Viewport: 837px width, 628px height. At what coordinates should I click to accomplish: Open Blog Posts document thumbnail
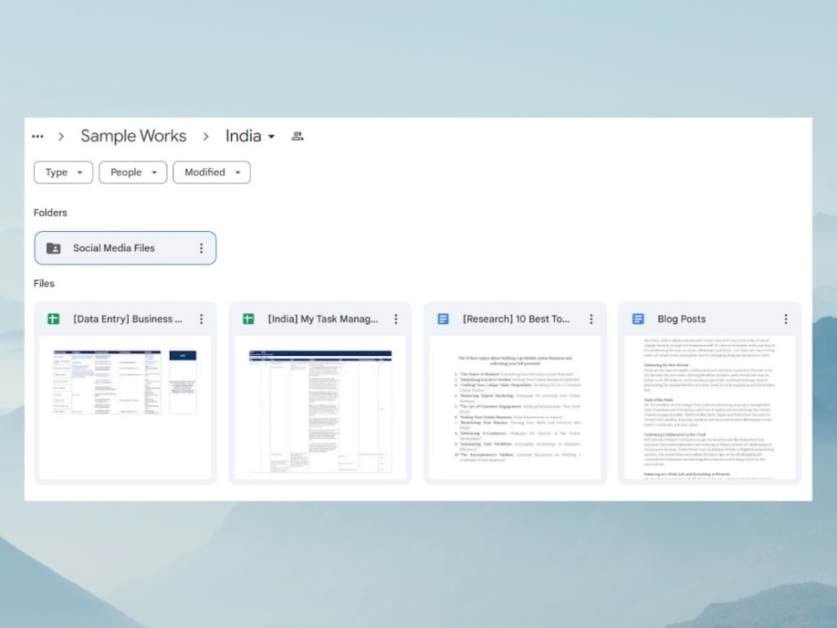710,408
